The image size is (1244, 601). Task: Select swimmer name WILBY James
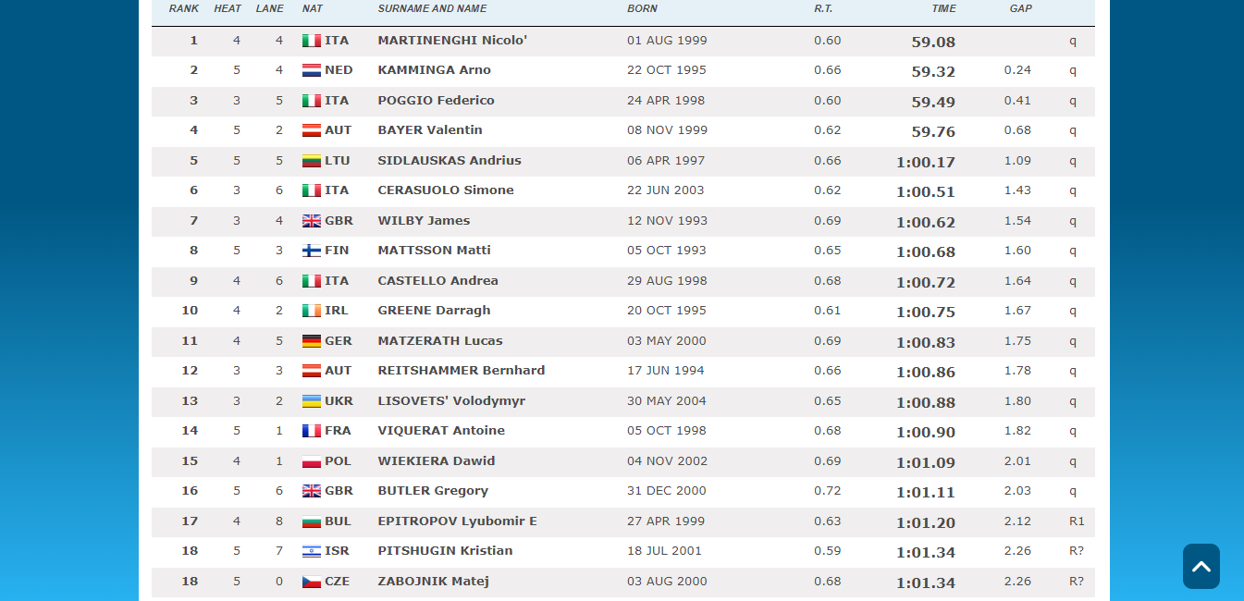click(x=424, y=221)
